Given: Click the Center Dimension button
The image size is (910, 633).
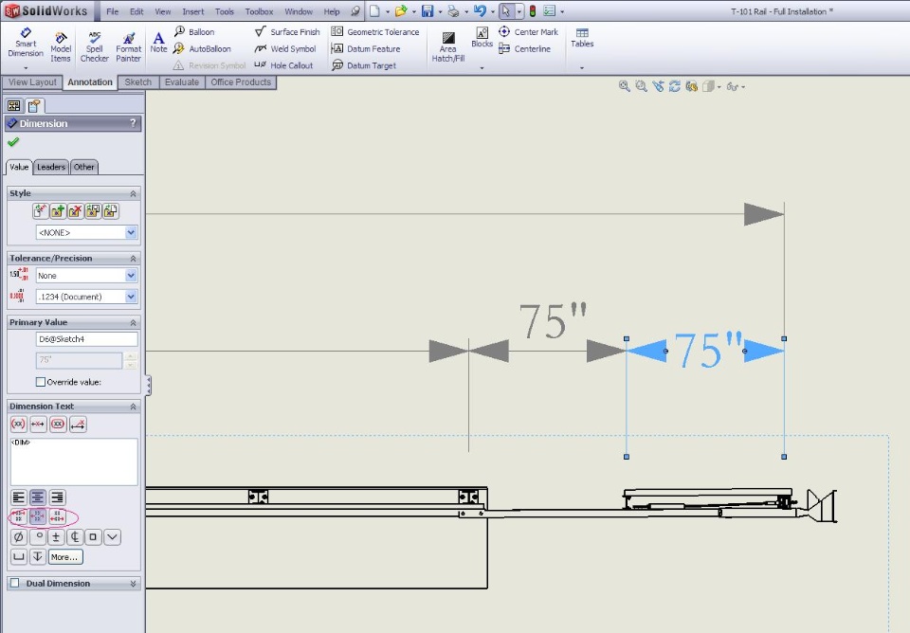Looking at the screenshot, I should click(x=38, y=425).
